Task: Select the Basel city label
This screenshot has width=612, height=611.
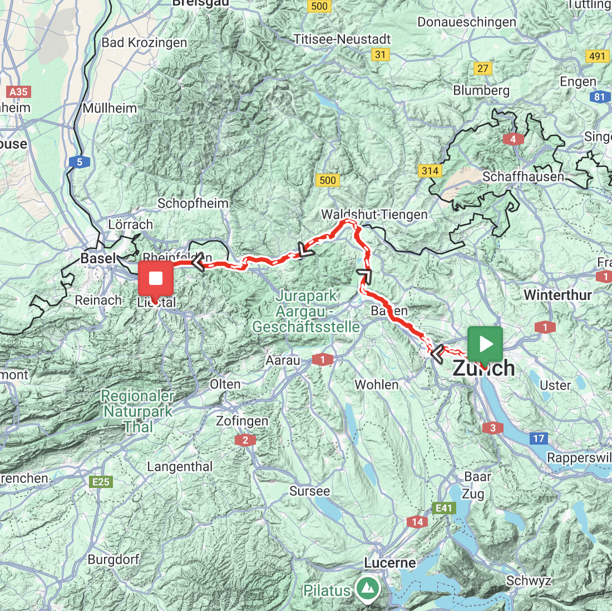Action: pos(98,258)
